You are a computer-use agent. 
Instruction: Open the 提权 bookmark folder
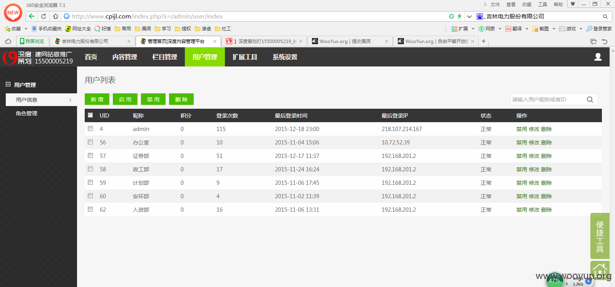[183, 29]
